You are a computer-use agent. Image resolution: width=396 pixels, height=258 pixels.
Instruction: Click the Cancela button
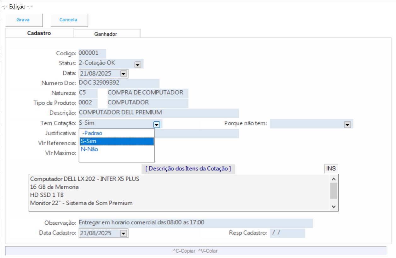coord(69,20)
